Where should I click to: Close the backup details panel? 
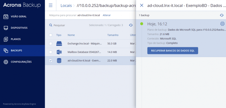(142, 6)
